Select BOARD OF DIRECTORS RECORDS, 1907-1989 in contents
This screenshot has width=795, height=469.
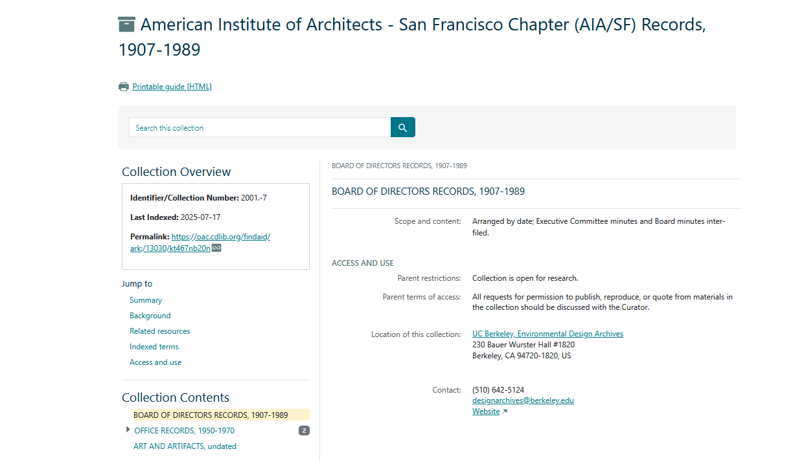(x=211, y=415)
